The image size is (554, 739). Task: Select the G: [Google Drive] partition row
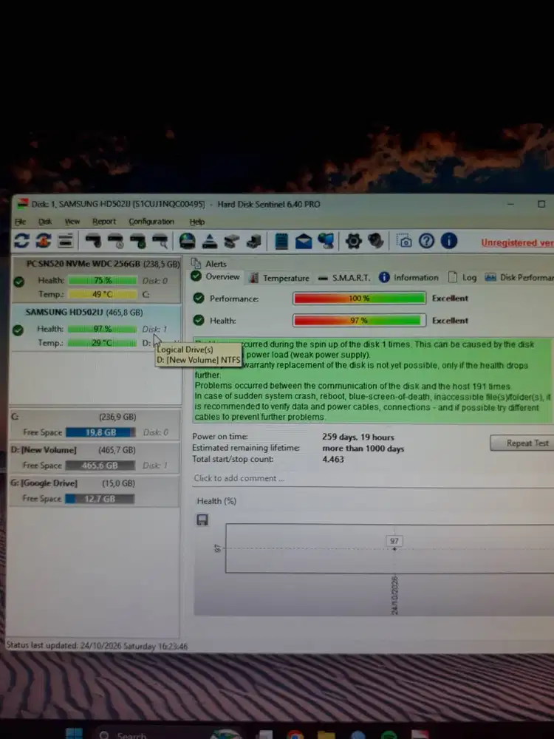95,491
